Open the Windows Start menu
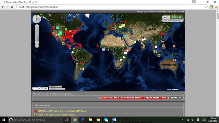 coord(4,120)
